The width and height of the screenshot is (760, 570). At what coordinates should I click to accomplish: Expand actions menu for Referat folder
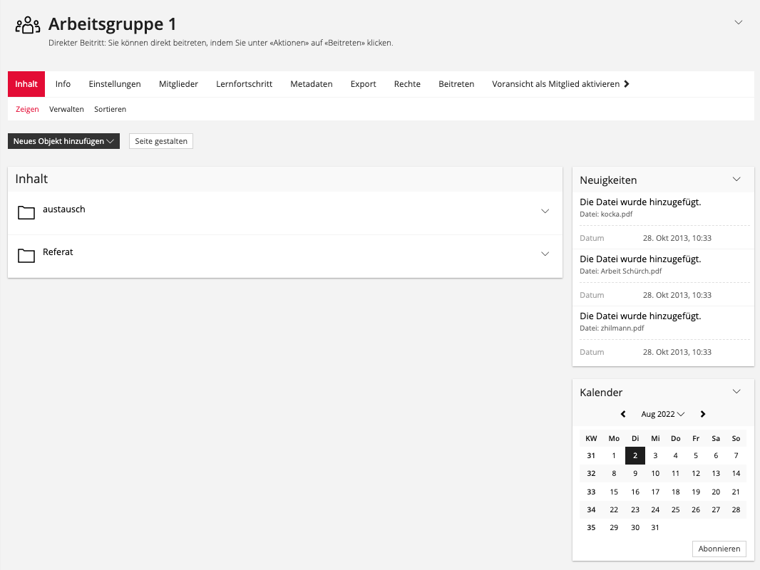[x=545, y=254]
